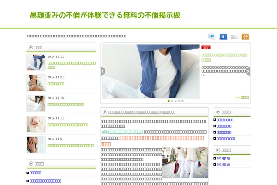
Task: Click the Twitter bird share icon
Action: click(x=211, y=37)
